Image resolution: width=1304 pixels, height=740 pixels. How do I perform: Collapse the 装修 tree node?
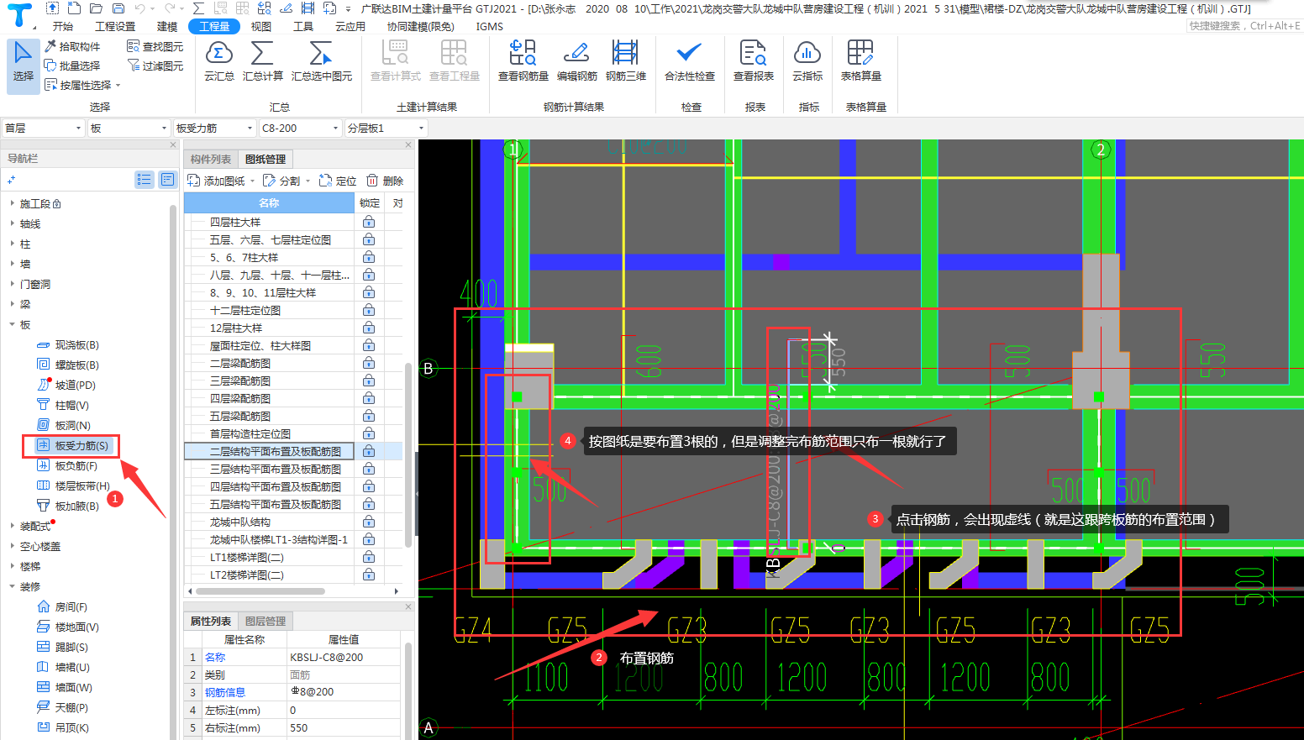(x=12, y=586)
